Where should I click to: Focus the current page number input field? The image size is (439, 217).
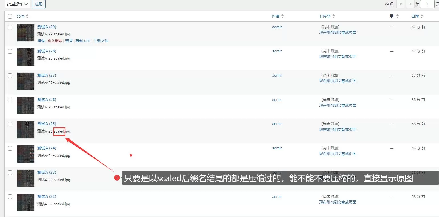point(427,4)
